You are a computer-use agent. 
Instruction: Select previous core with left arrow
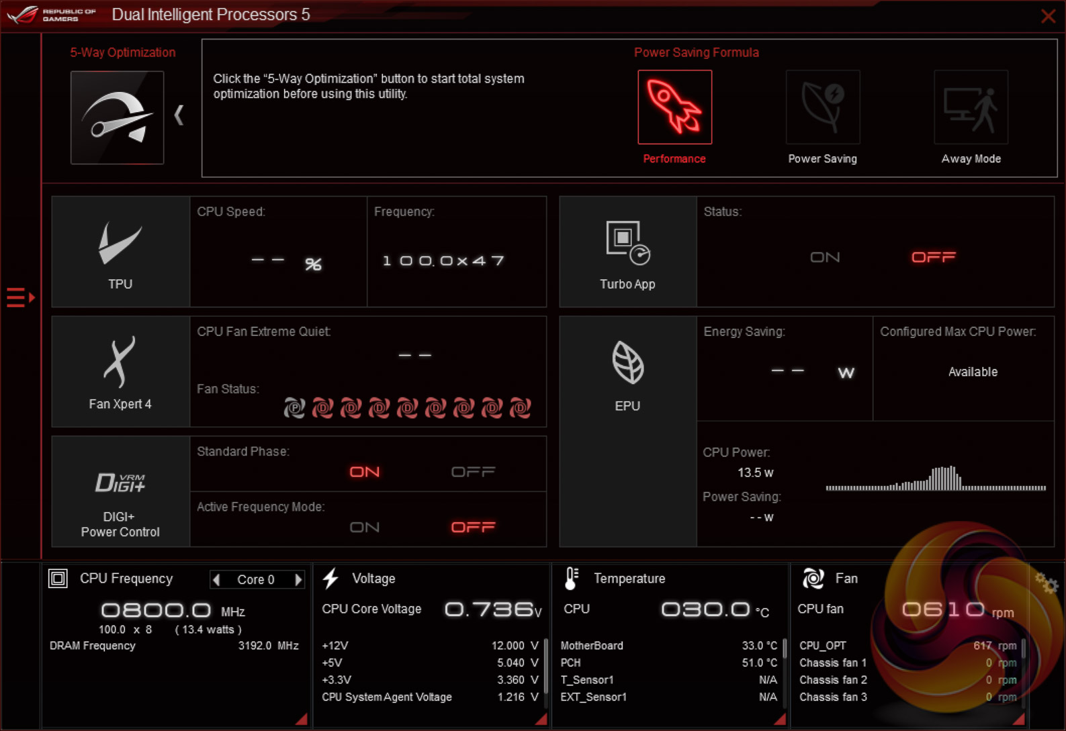(216, 579)
